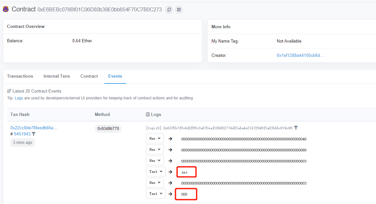Show the QR code for the contract address
The width and height of the screenshot is (376, 204).
click(x=179, y=9)
